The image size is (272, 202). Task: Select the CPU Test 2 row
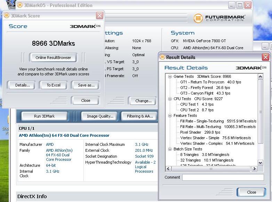197,110
